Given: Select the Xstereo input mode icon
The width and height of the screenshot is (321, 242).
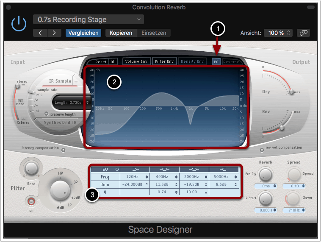Looking at the screenshot, I should (x=23, y=119).
